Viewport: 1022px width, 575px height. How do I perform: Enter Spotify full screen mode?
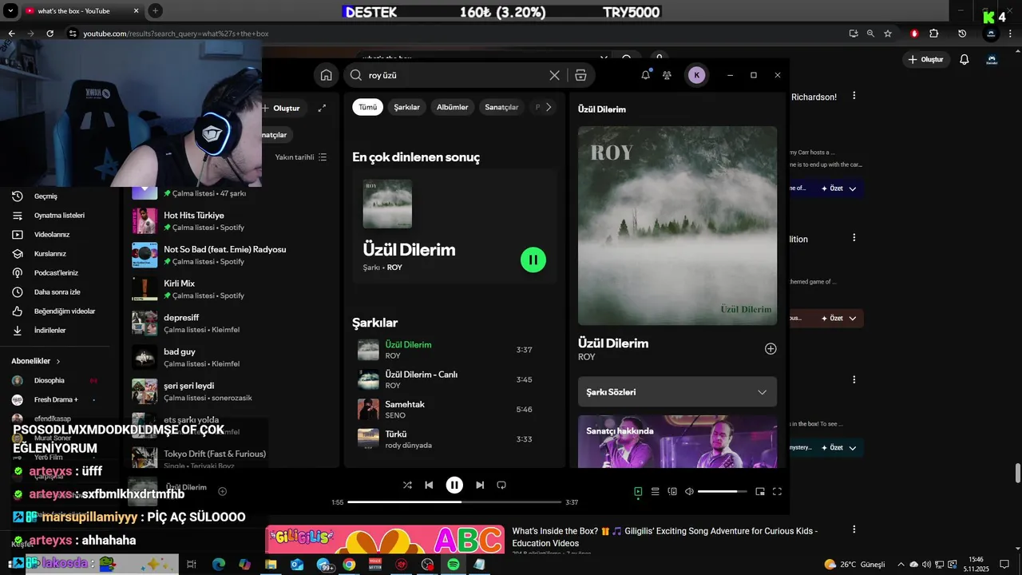coord(777,491)
